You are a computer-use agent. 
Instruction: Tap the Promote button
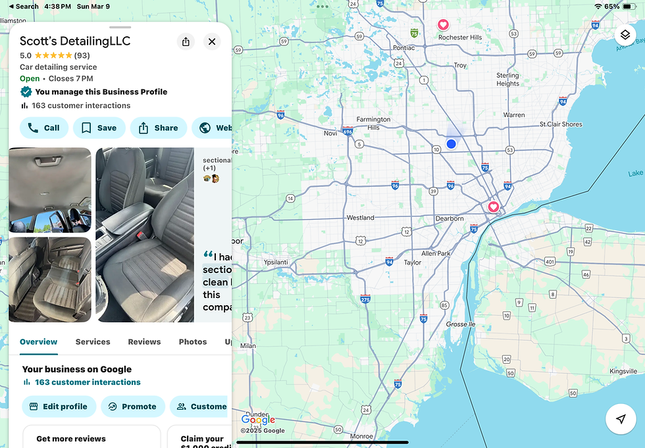(x=133, y=407)
